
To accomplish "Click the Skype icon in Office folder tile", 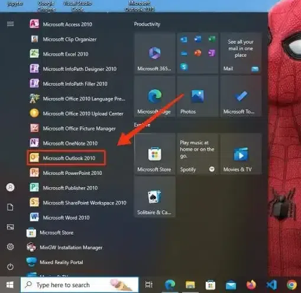I will click(184, 67).
